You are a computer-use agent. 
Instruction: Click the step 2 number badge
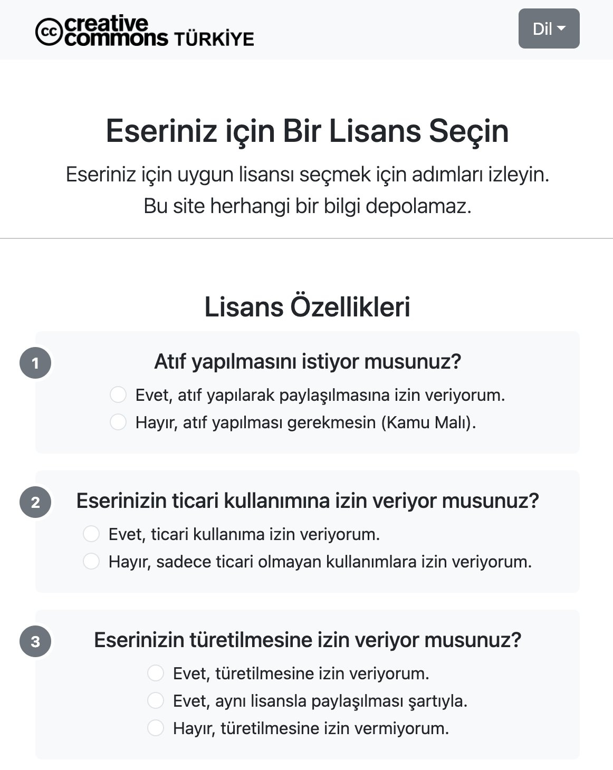click(35, 502)
